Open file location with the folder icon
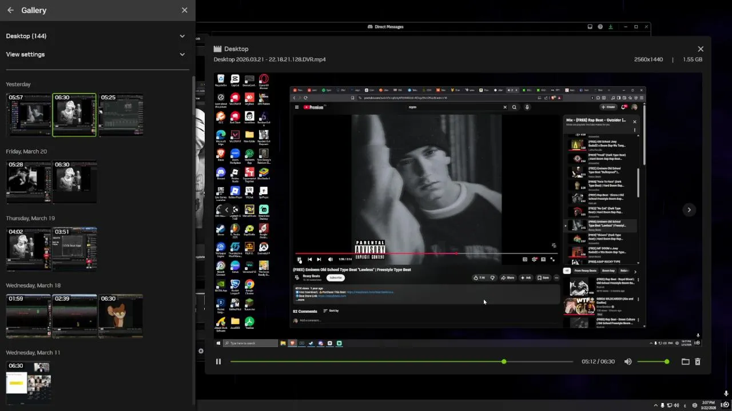 tap(685, 361)
